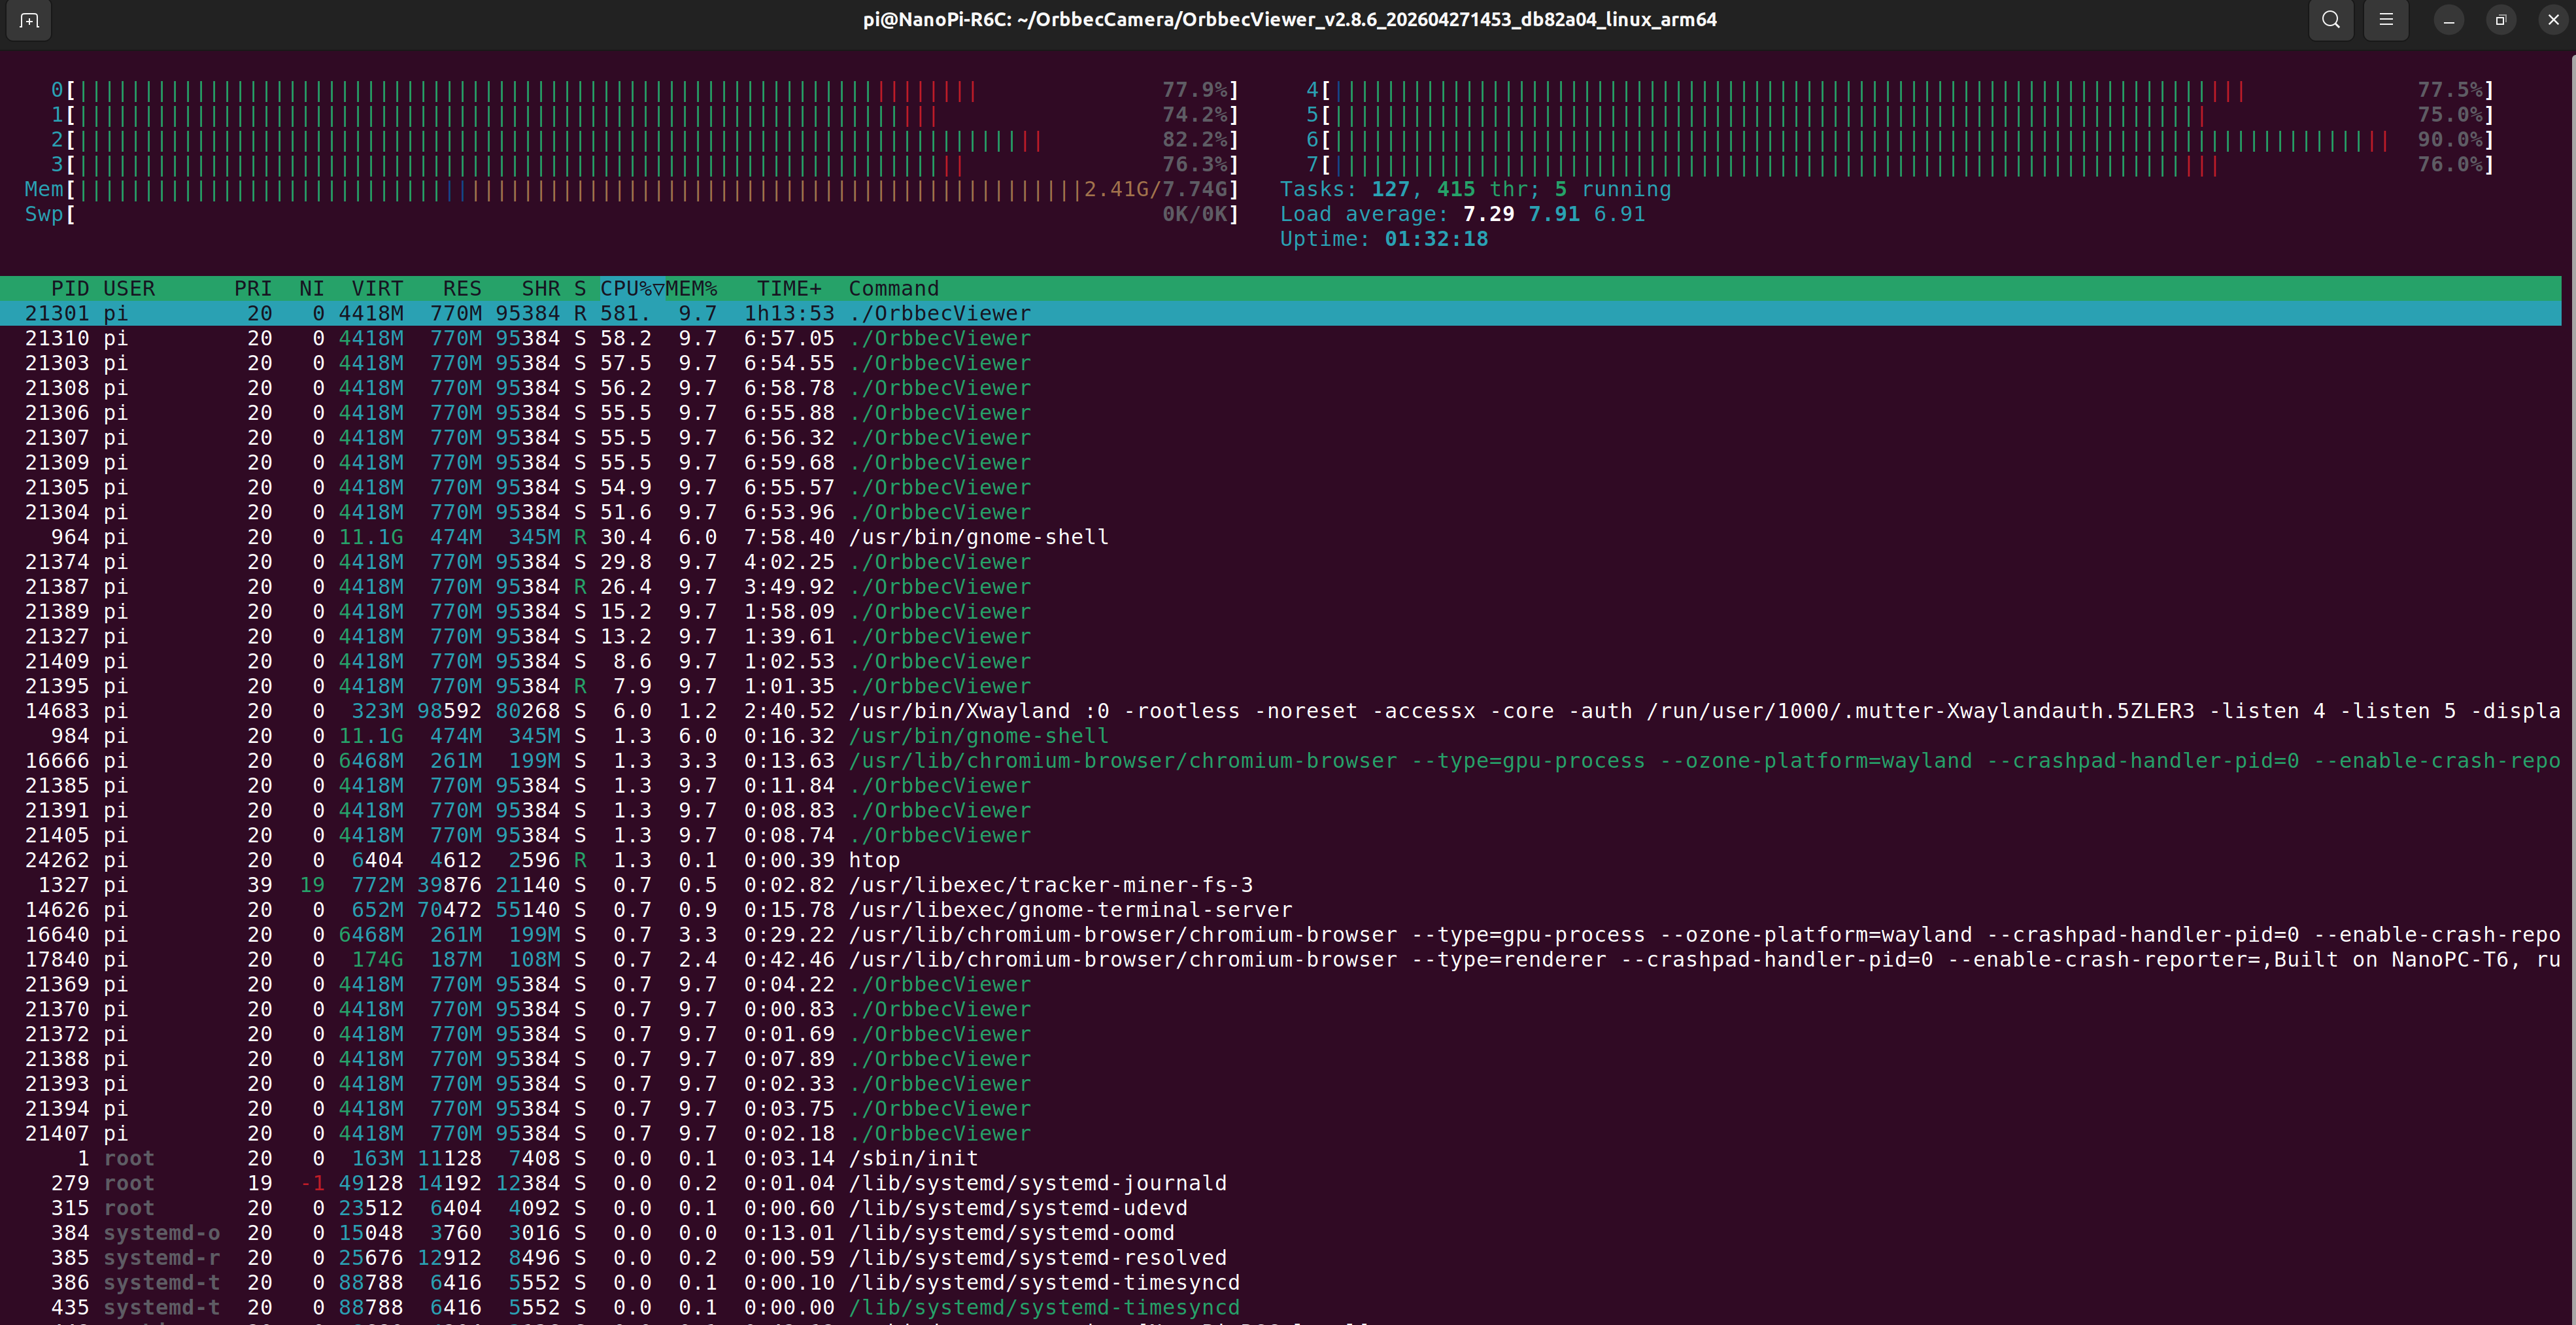Sort by the TIME+ column header
2576x1325 pixels.
click(x=789, y=289)
